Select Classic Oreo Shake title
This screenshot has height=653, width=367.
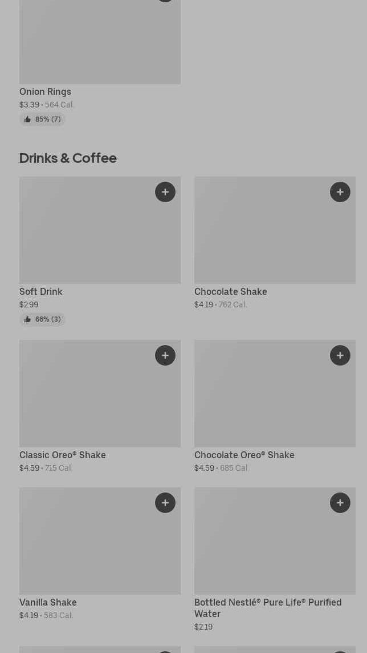(x=63, y=455)
